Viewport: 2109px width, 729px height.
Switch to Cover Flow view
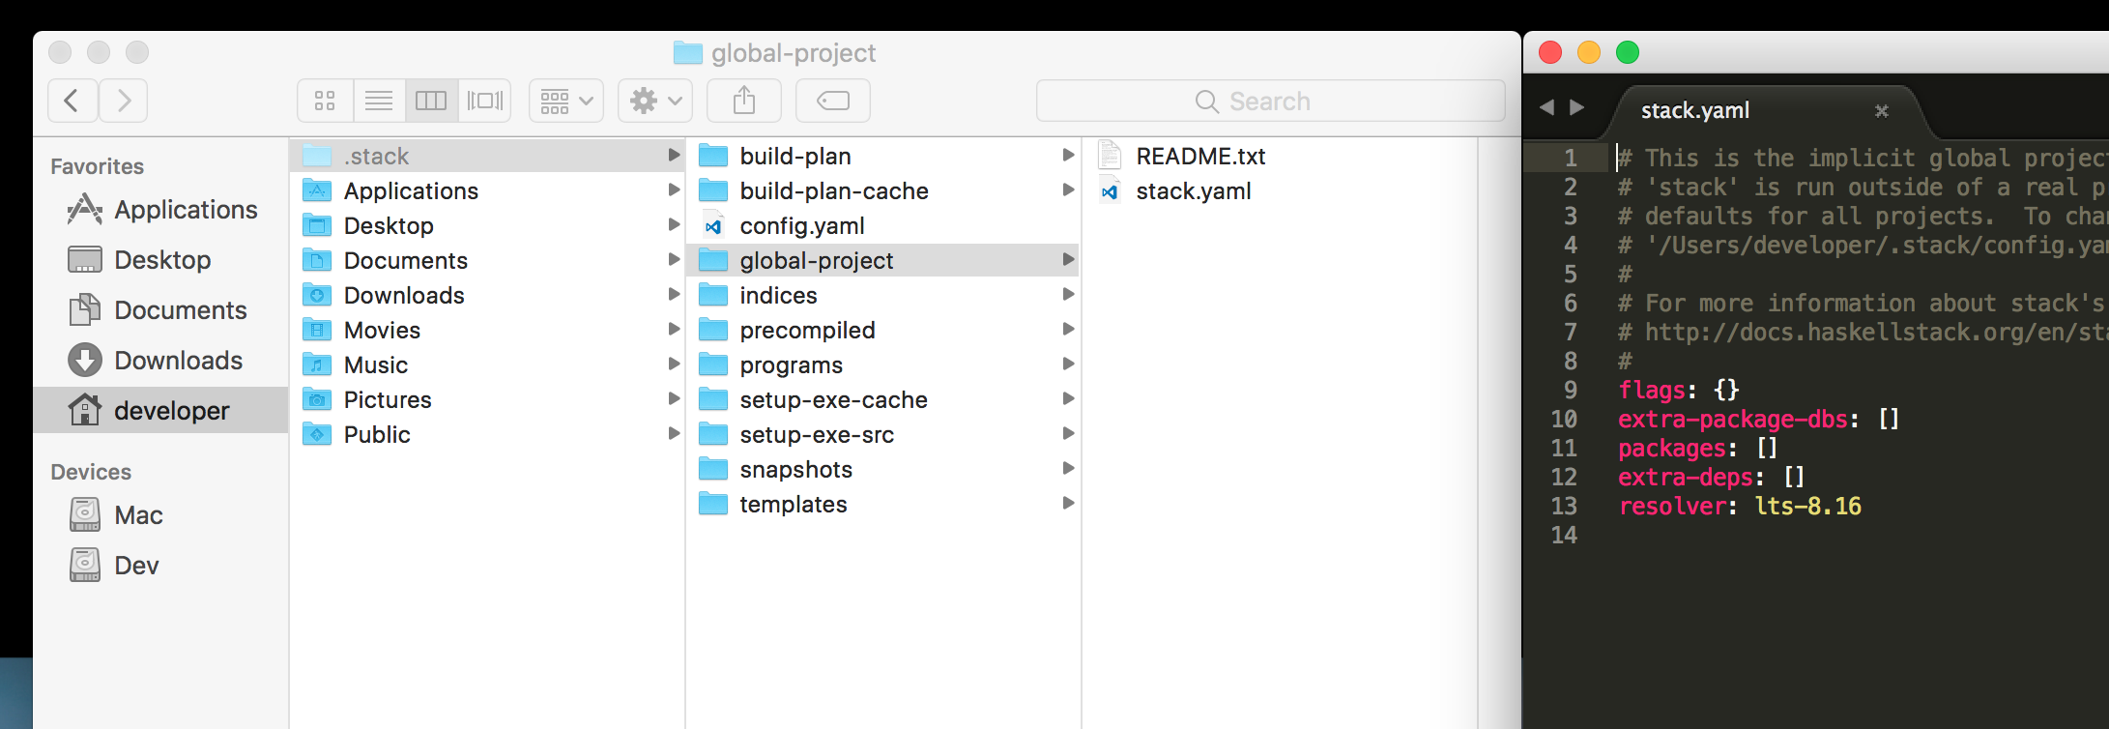pyautogui.click(x=485, y=101)
